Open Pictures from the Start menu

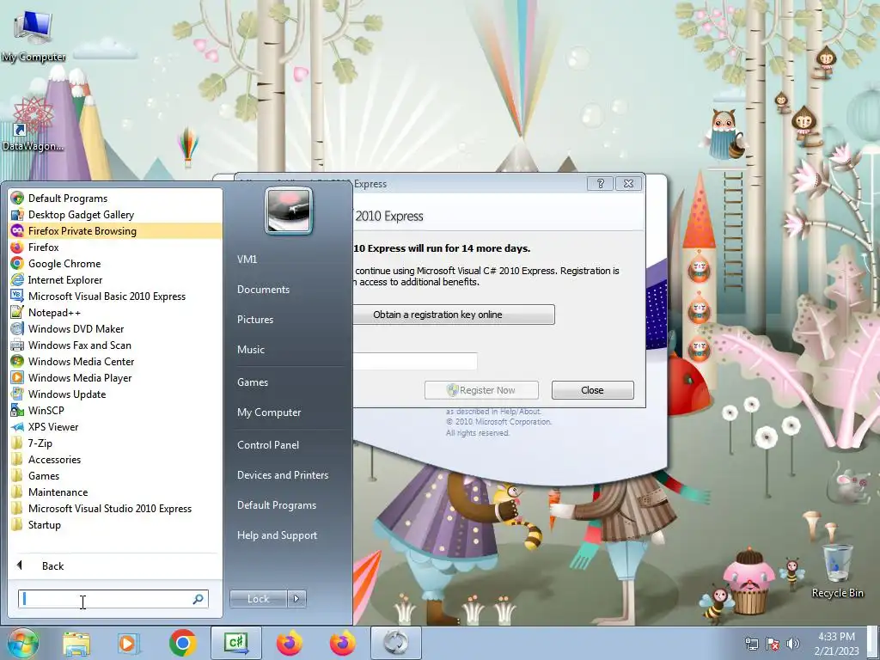[x=254, y=320]
